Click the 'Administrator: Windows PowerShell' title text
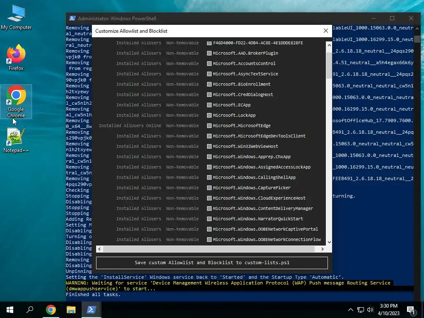 click(117, 18)
